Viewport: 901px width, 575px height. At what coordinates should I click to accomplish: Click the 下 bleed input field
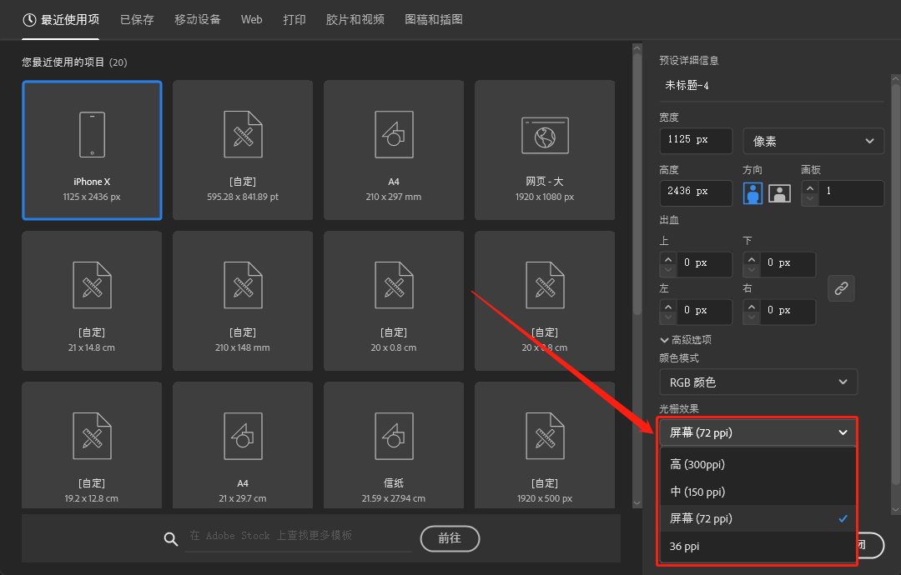tap(788, 264)
